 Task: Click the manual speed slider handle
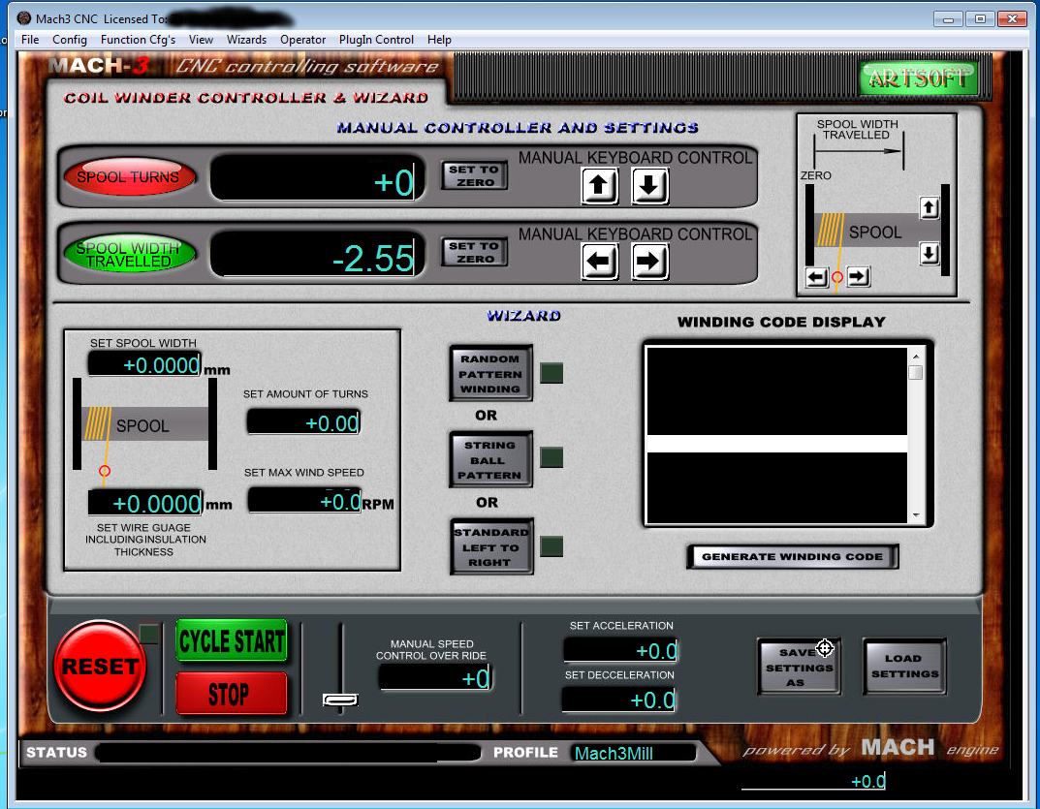click(x=340, y=700)
